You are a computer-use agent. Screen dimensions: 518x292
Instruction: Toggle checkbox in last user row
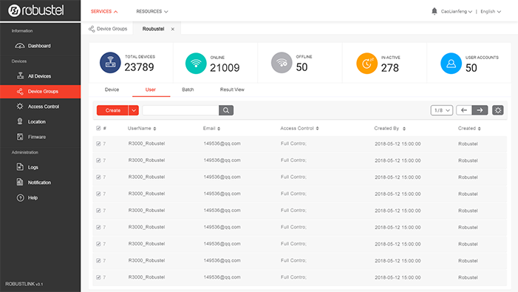[98, 277]
